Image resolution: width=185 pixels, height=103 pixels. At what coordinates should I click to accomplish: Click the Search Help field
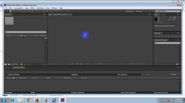tap(168, 11)
